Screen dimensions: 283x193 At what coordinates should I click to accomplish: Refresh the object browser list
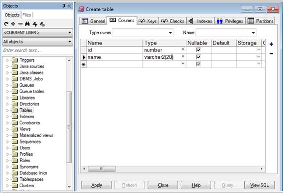click(6, 24)
